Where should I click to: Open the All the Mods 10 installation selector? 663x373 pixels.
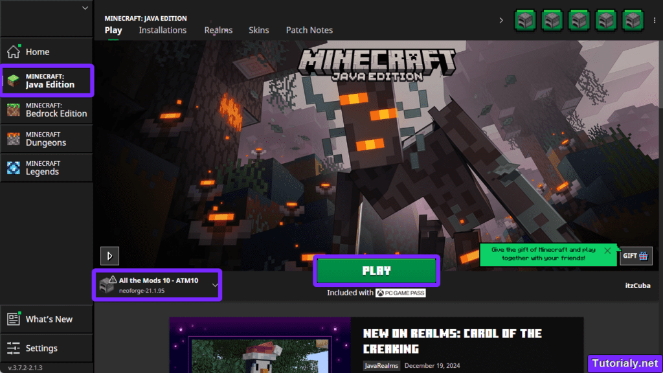[x=157, y=285]
